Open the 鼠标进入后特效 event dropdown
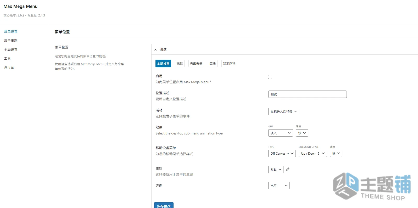The height and width of the screenshot is (208, 418). point(283,111)
